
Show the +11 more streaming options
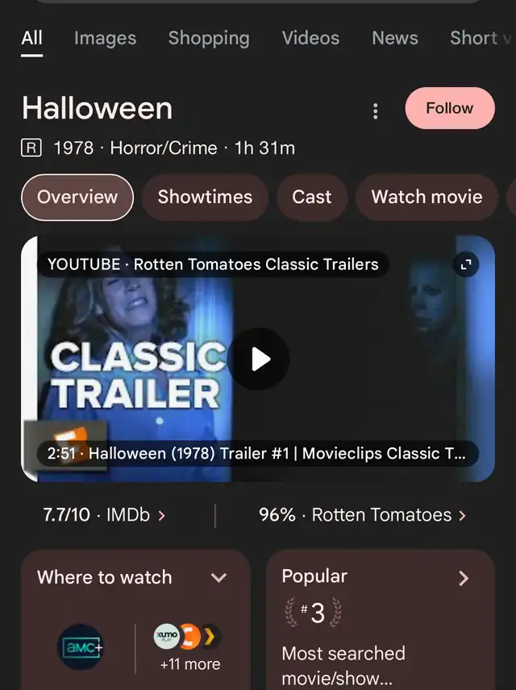tap(190, 664)
